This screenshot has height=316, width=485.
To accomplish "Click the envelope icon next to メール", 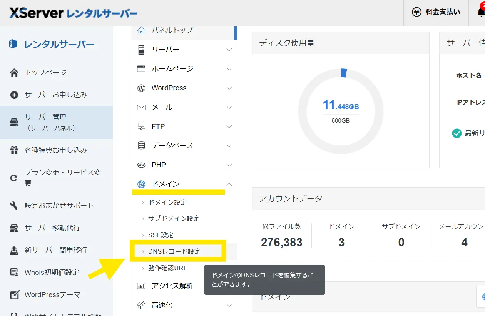I will point(141,107).
